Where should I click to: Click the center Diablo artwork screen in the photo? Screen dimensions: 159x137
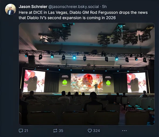(87, 83)
